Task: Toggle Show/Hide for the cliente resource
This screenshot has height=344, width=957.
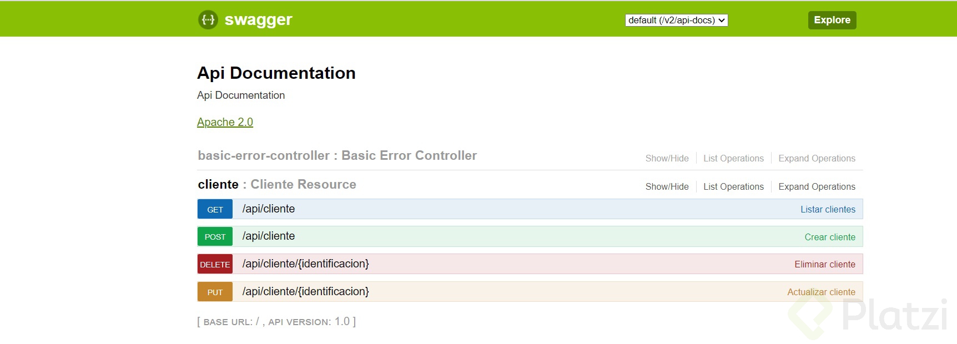Action: [666, 186]
